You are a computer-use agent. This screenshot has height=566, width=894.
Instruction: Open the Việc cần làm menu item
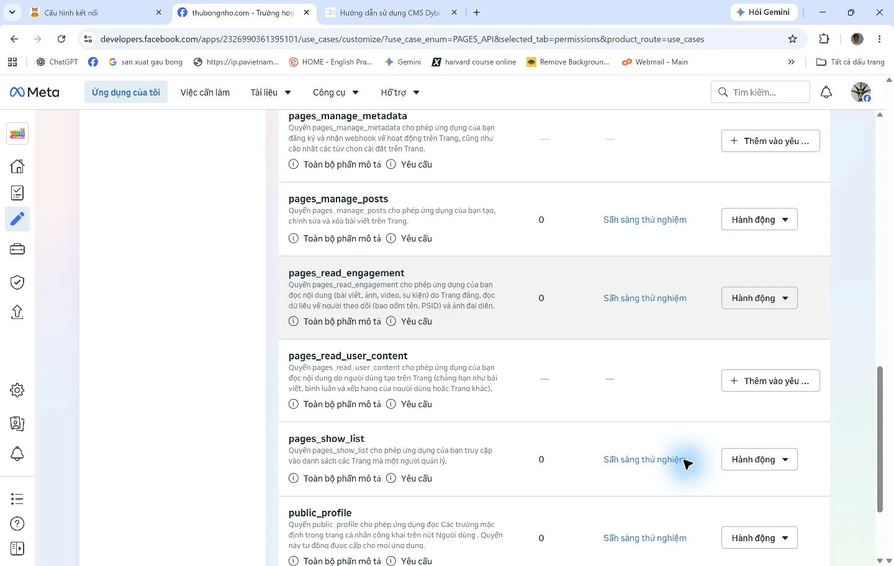[205, 92]
